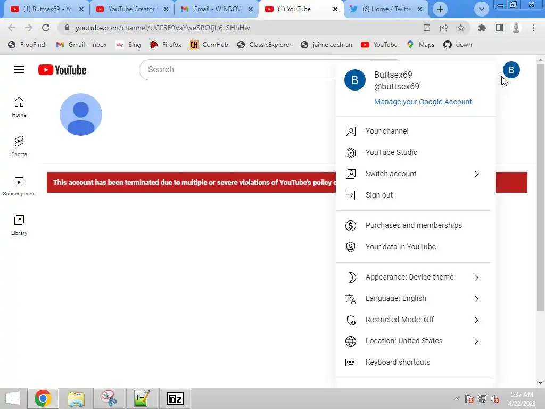Click the B avatar inside account menu
The height and width of the screenshot is (409, 545).
click(355, 80)
